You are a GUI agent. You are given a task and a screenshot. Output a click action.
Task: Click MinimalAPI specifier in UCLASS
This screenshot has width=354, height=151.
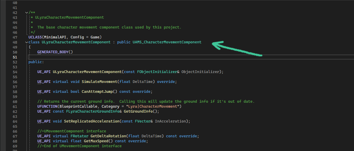(55, 37)
